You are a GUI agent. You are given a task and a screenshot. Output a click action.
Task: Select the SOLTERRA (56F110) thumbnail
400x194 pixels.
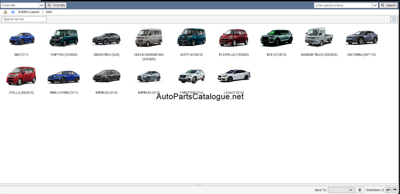coord(361,38)
